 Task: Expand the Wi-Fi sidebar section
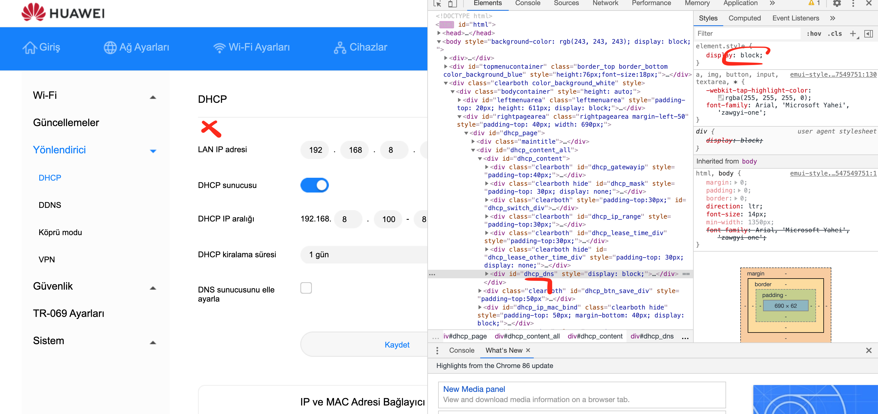153,97
